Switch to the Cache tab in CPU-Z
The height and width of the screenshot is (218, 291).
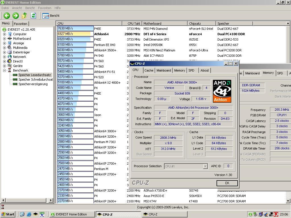149,70
